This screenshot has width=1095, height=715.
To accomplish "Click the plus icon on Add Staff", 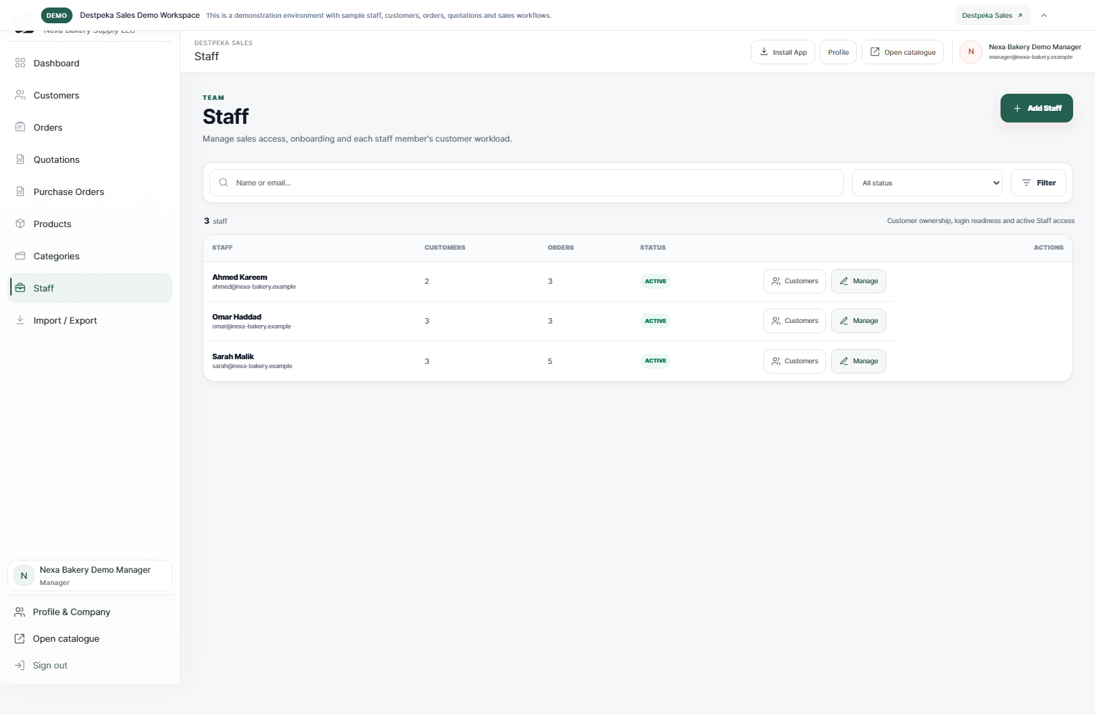I will click(x=1017, y=108).
